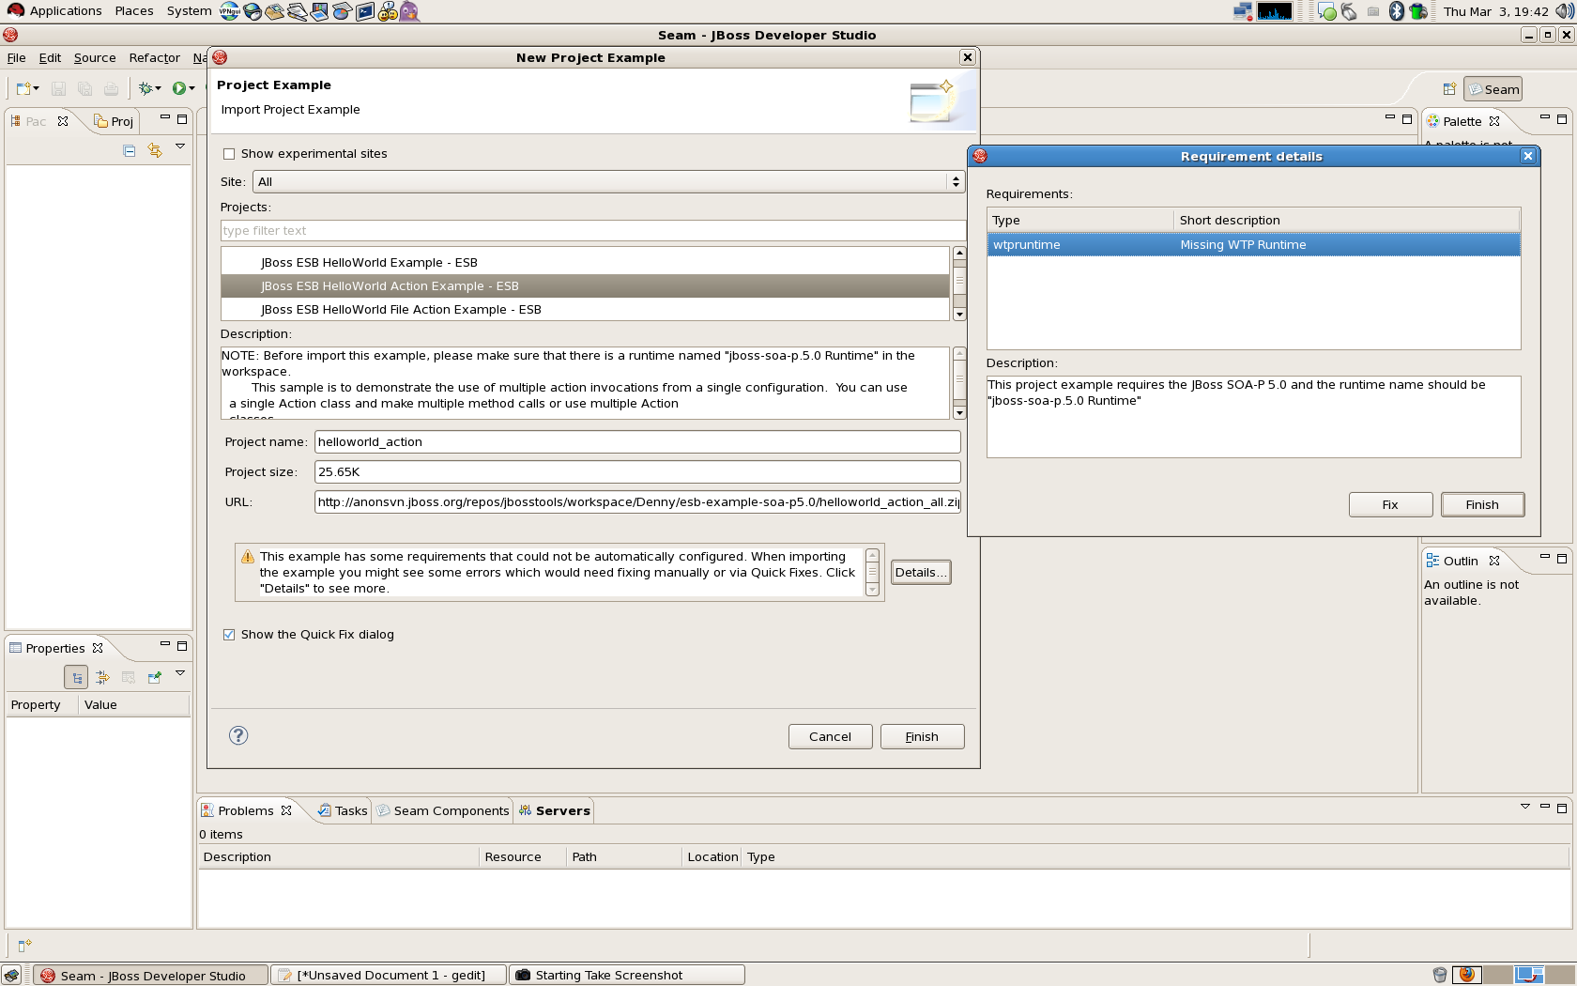Click the Firefox icon in bottom panel

click(x=1467, y=975)
